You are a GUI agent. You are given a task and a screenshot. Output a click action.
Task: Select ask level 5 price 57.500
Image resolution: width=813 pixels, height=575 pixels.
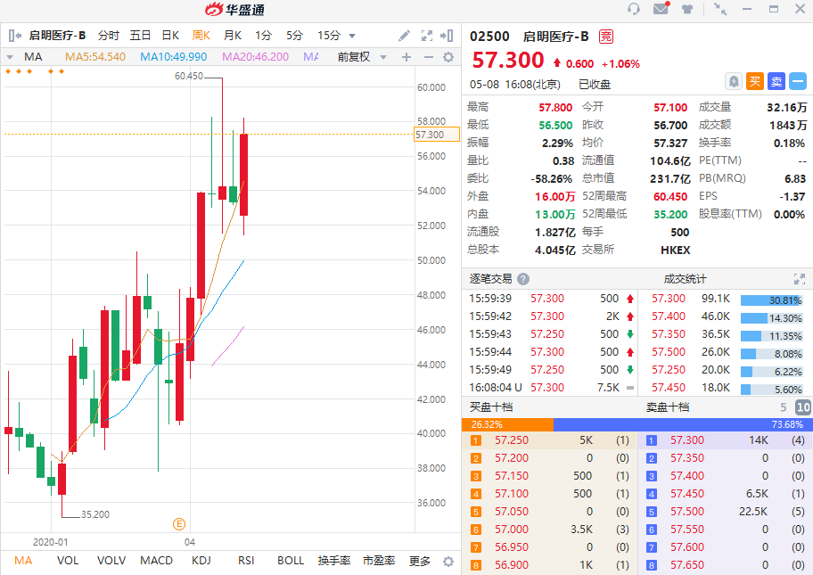point(687,512)
